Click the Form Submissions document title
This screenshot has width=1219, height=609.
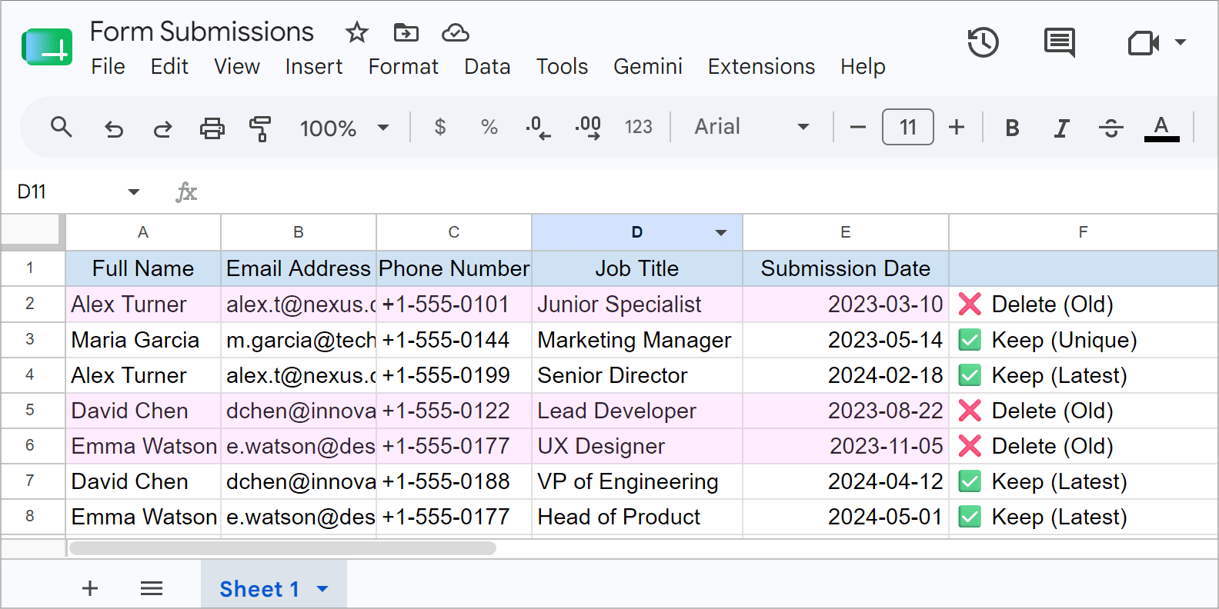202,32
